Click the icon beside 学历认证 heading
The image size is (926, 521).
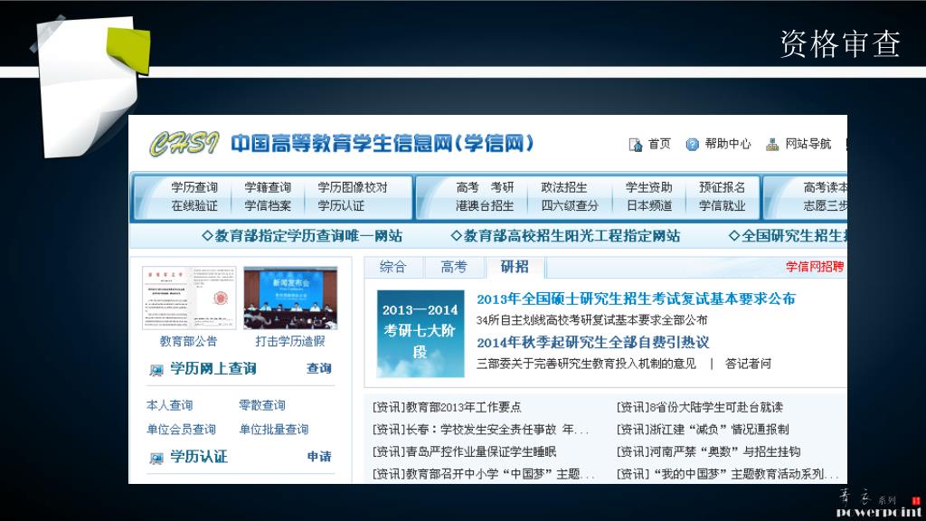156,458
